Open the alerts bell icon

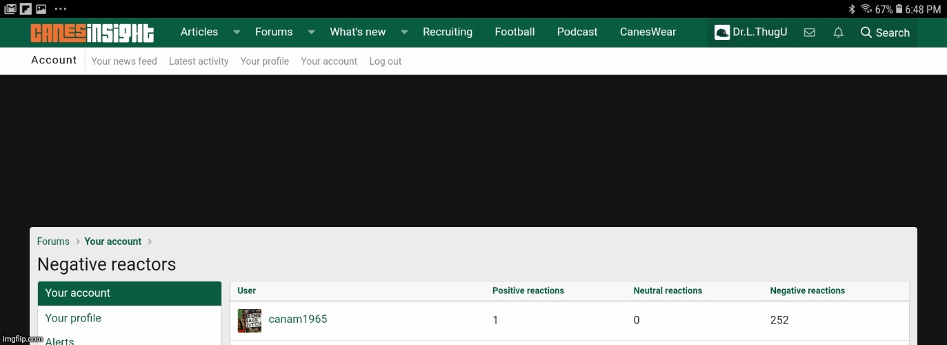[x=838, y=32]
